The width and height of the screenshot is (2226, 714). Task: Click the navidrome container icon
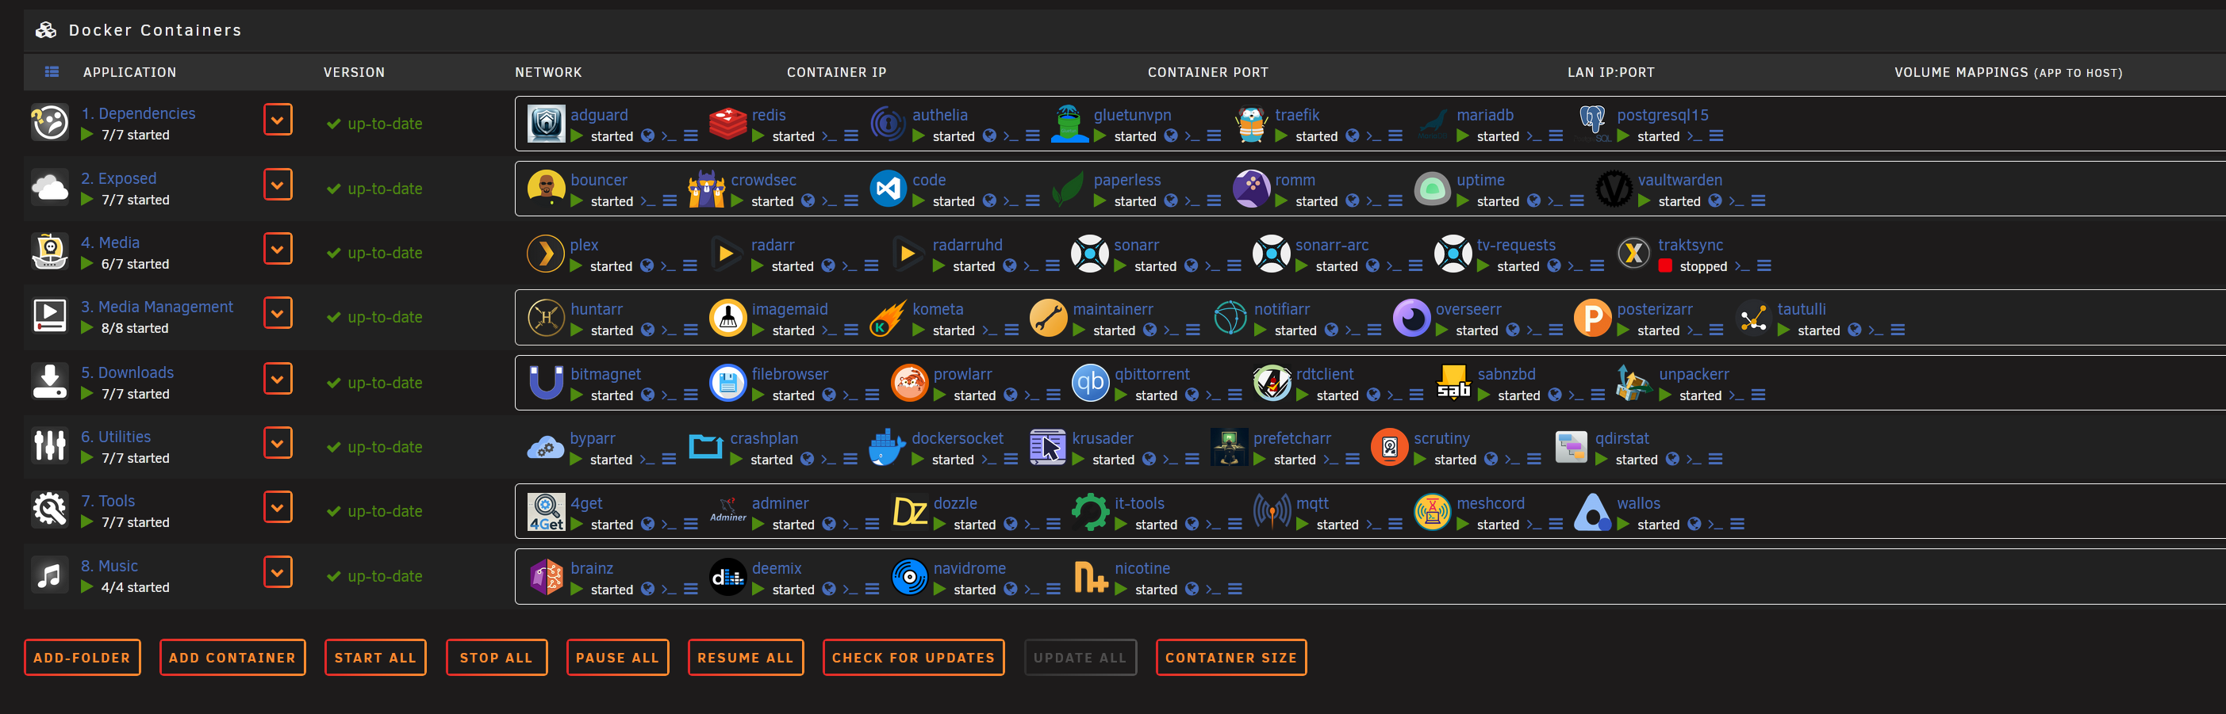coord(909,577)
